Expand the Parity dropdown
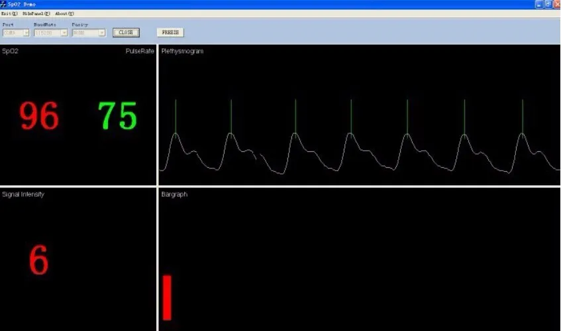561x331 pixels. (x=102, y=33)
